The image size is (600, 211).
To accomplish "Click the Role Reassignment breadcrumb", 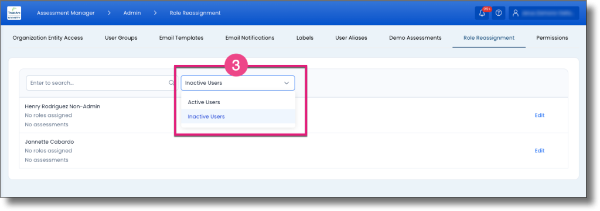I will tap(195, 13).
